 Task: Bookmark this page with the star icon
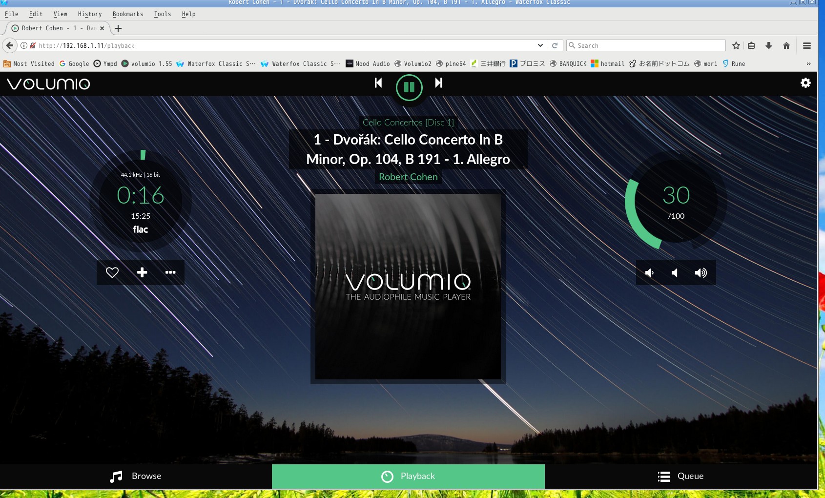(736, 45)
